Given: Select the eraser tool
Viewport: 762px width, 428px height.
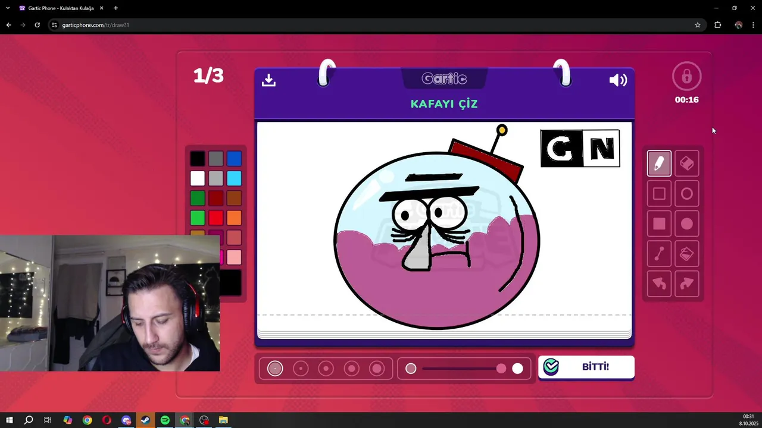Looking at the screenshot, I should [x=687, y=163].
